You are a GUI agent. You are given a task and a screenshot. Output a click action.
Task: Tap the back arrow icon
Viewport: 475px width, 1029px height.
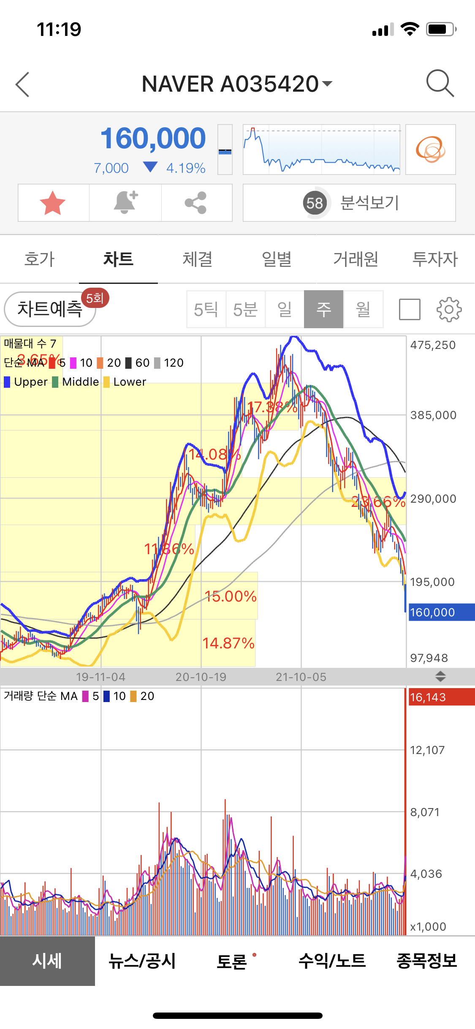22,84
